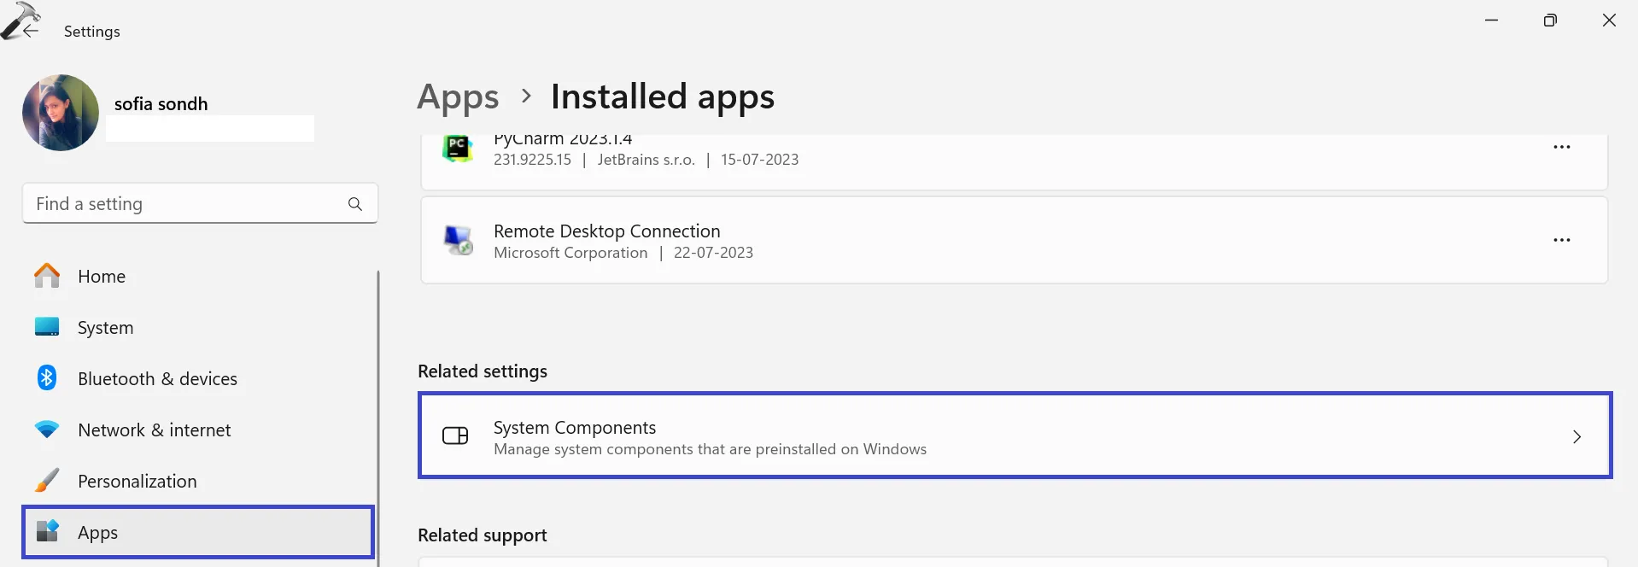Screen dimensions: 1638x567
Task: Click the Apps breadcrumb link
Action: [x=458, y=97]
